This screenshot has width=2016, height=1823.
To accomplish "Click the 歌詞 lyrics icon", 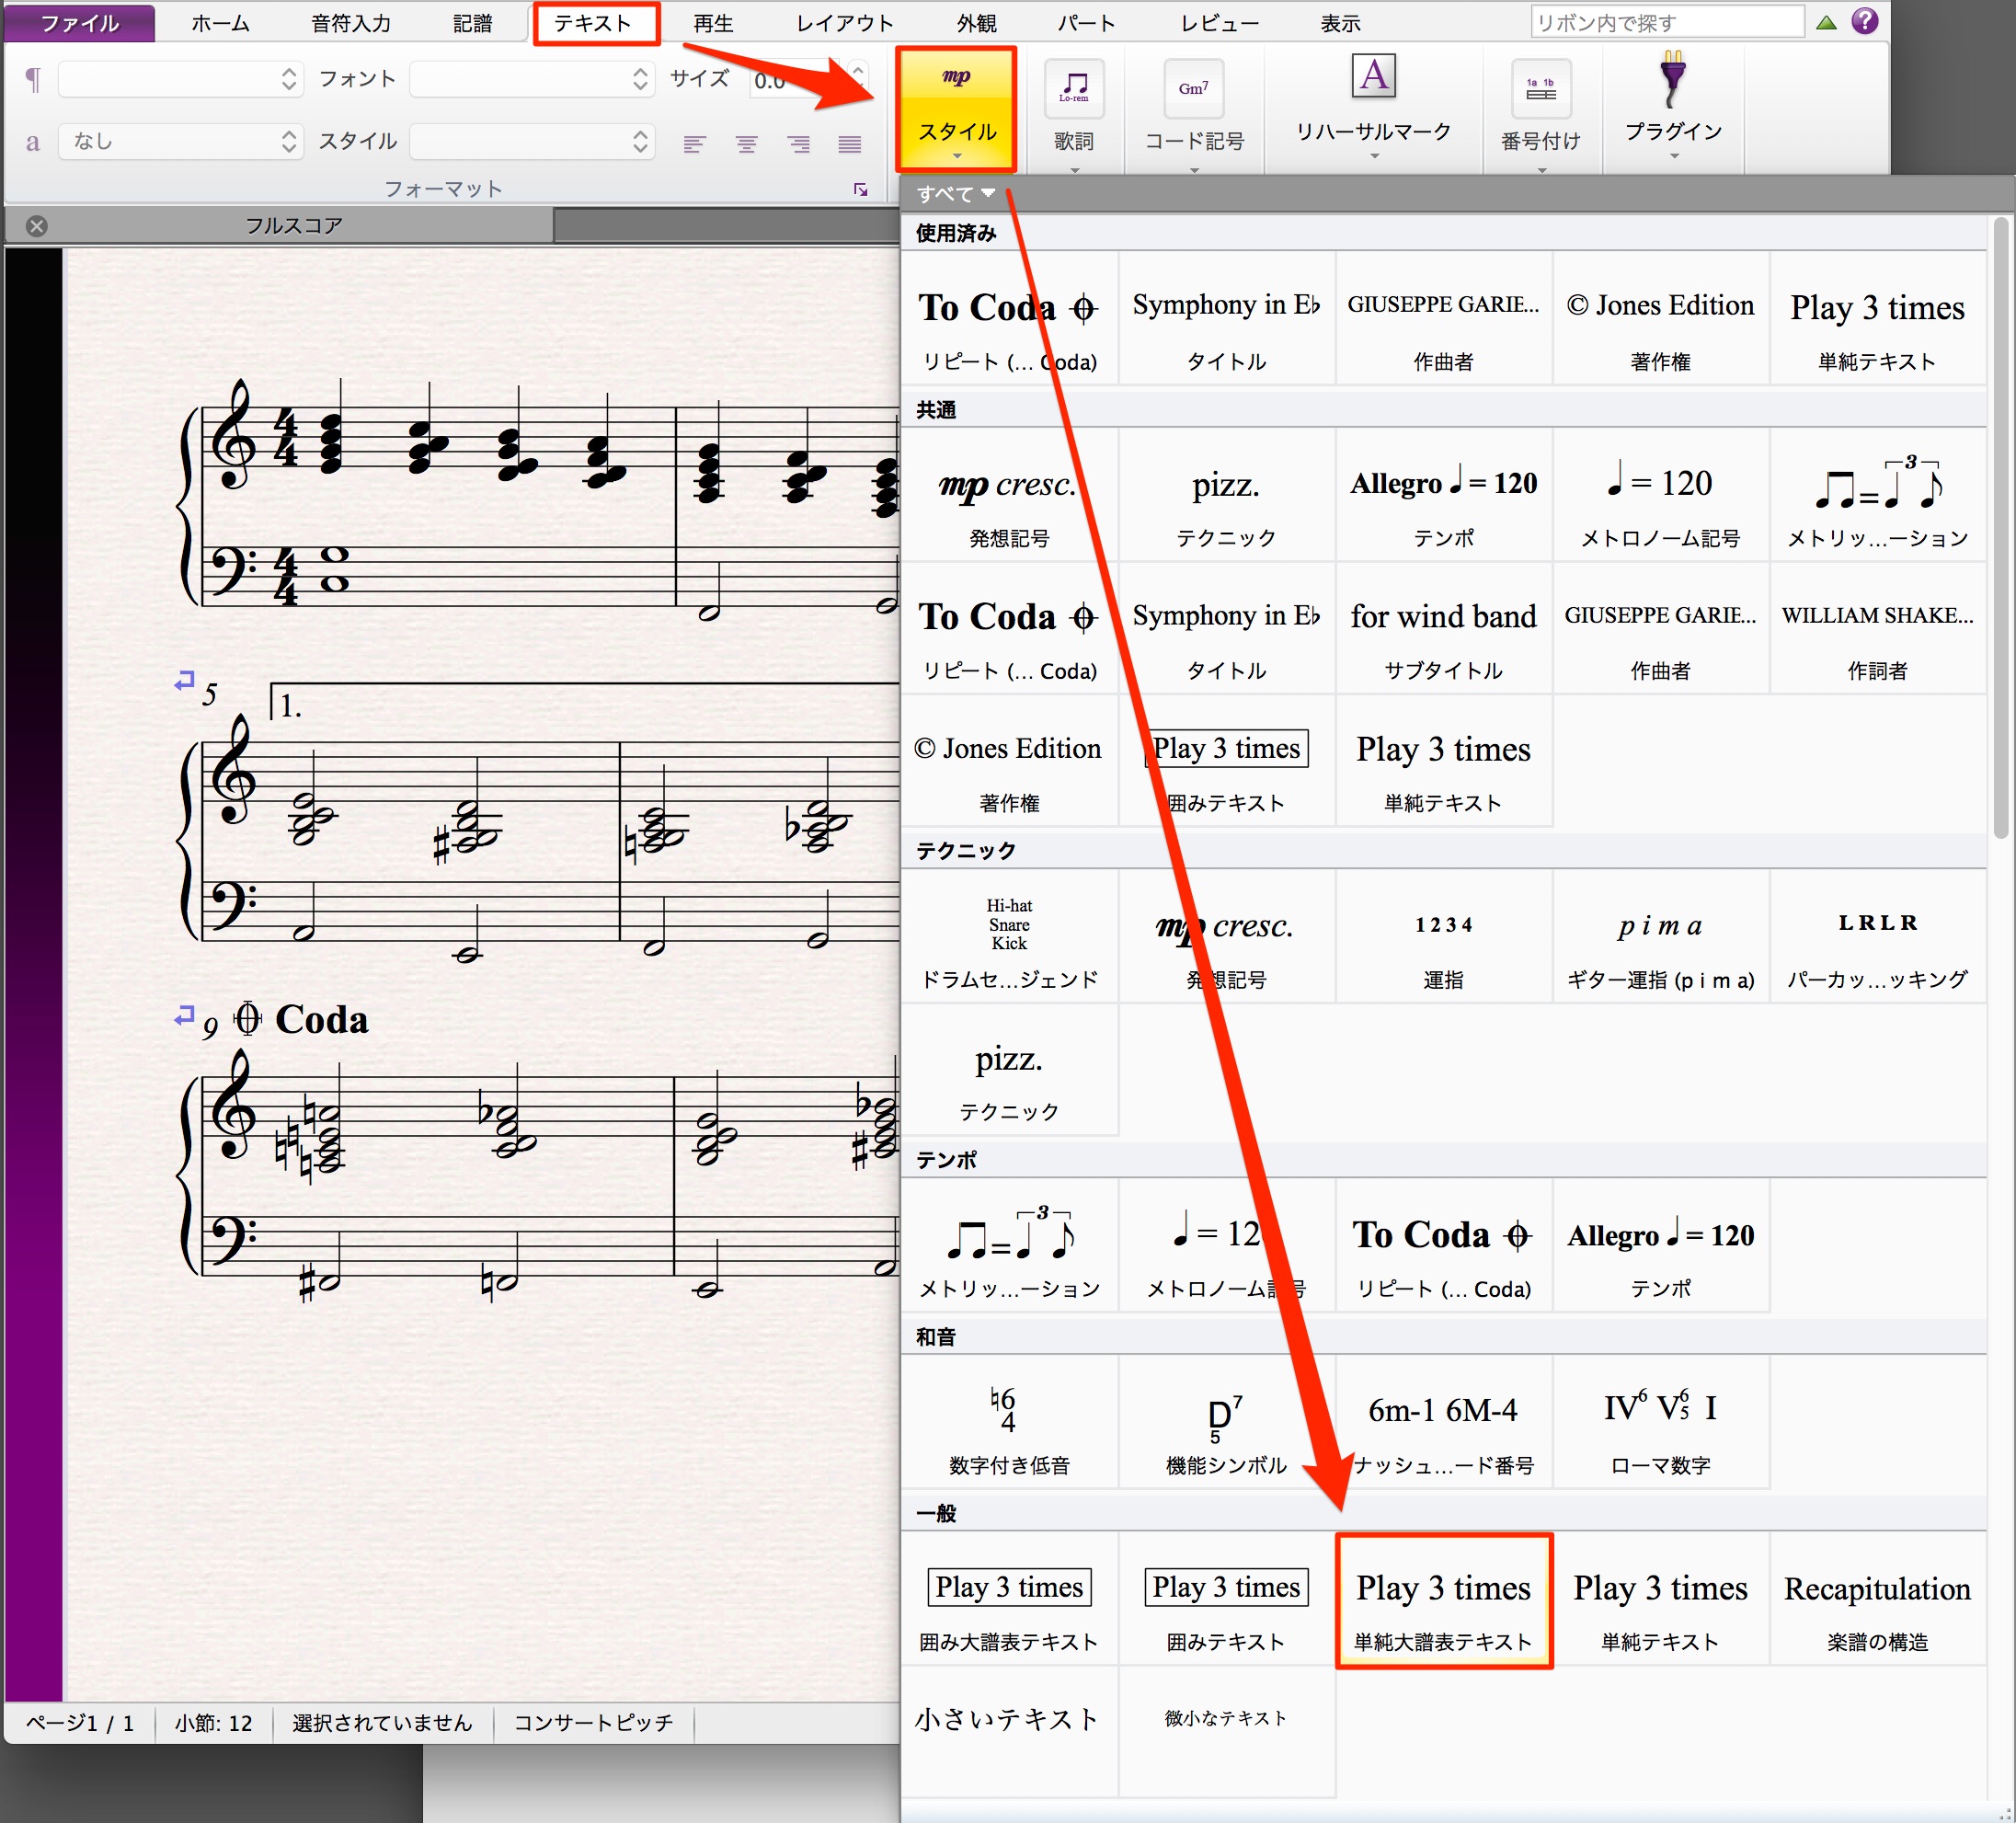I will pyautogui.click(x=1074, y=88).
